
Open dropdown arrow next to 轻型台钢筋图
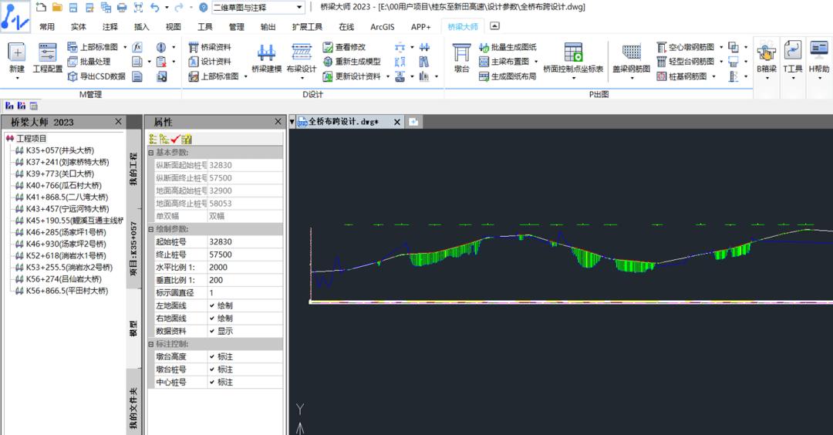[721, 62]
